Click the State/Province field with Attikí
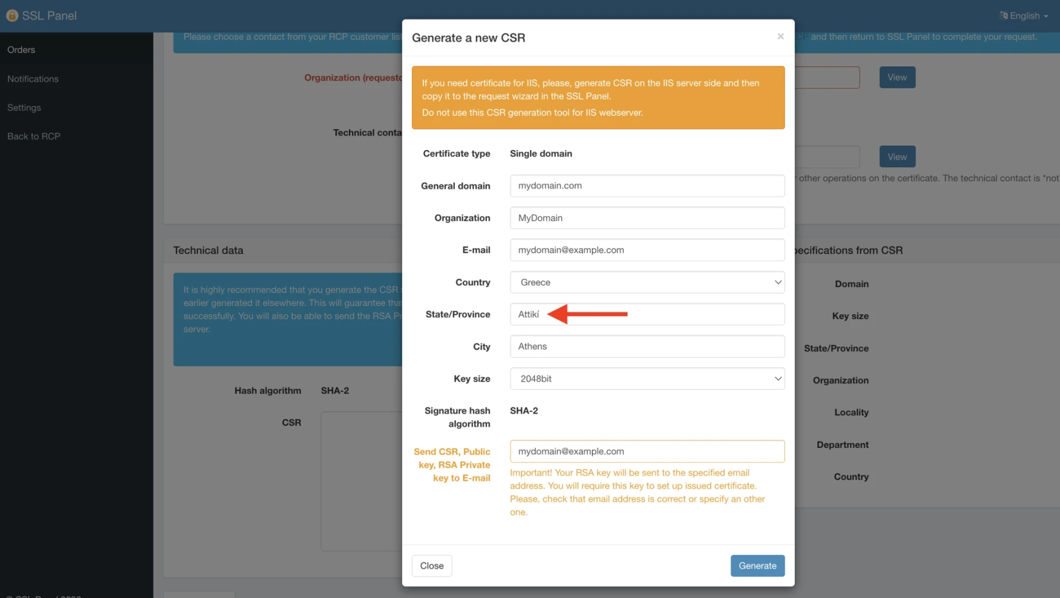Screen dimensions: 1060x598 coord(647,314)
